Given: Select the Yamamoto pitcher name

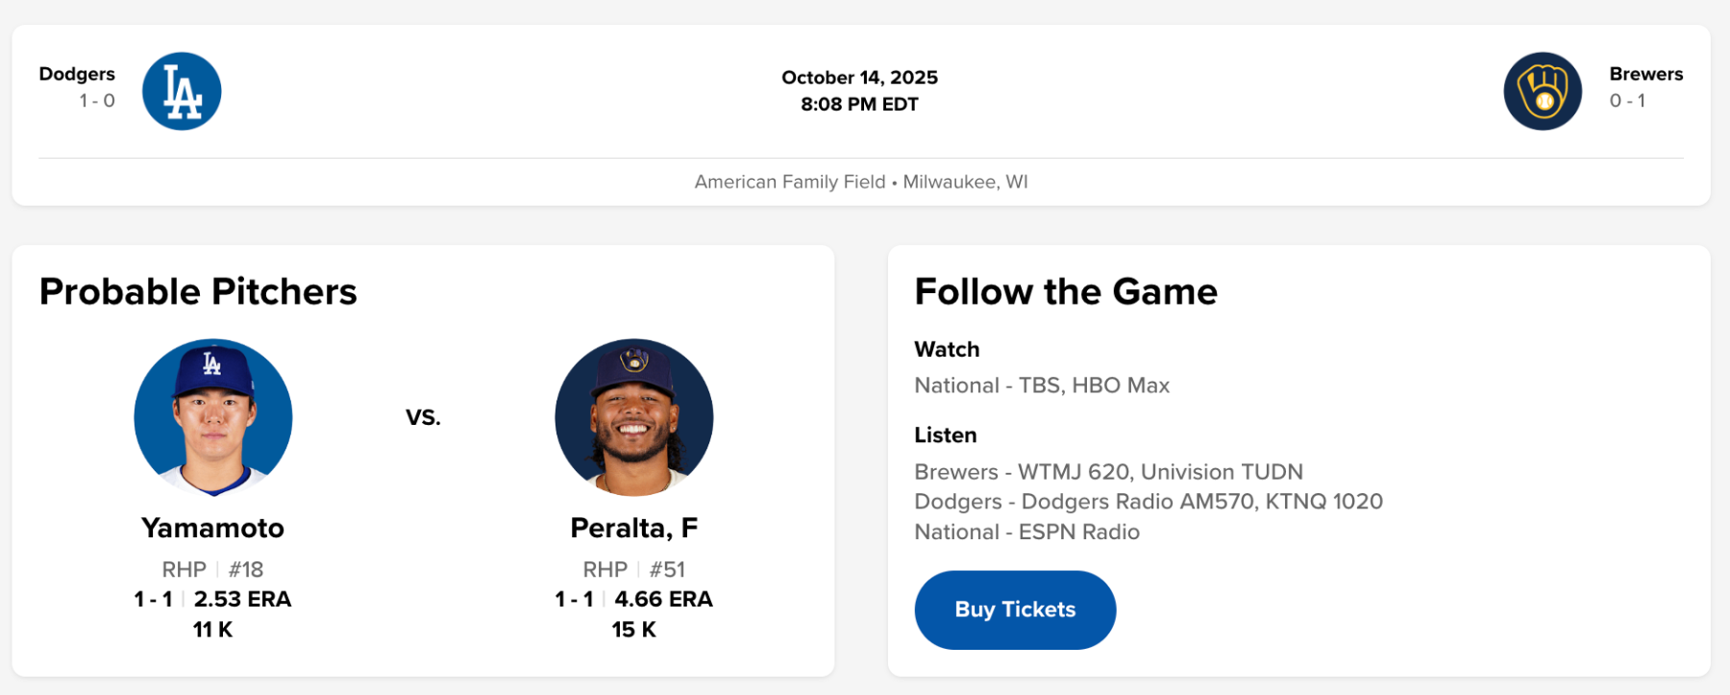Looking at the screenshot, I should pyautogui.click(x=212, y=528).
